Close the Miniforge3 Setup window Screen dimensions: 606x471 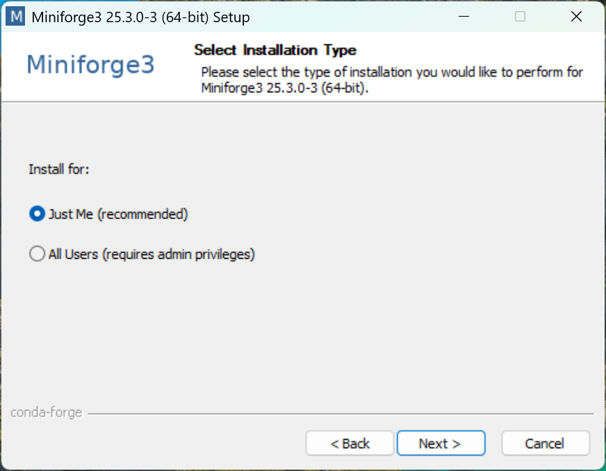click(576, 17)
